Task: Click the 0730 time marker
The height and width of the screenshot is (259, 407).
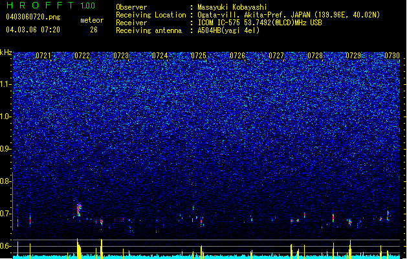Action: (x=392, y=56)
